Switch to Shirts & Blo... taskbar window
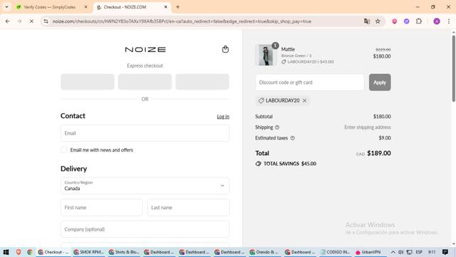 (x=124, y=252)
